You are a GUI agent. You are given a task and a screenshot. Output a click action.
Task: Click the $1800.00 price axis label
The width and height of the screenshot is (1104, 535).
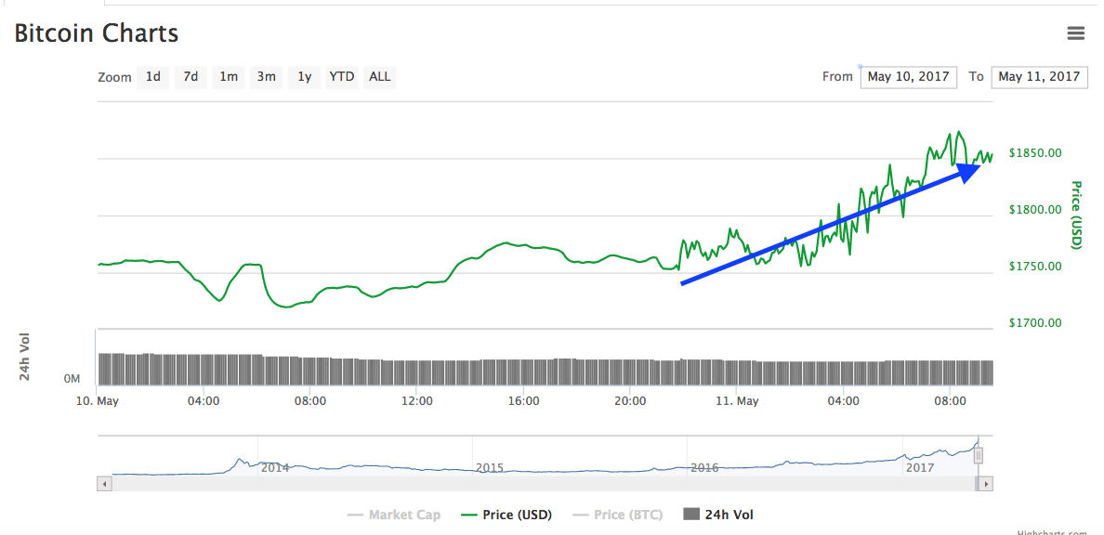click(x=1035, y=210)
